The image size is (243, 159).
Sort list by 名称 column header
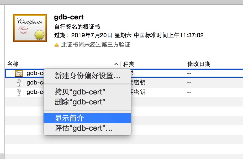[x=13, y=64]
